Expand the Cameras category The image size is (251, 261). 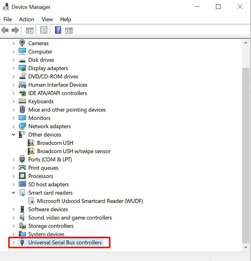click(14, 43)
